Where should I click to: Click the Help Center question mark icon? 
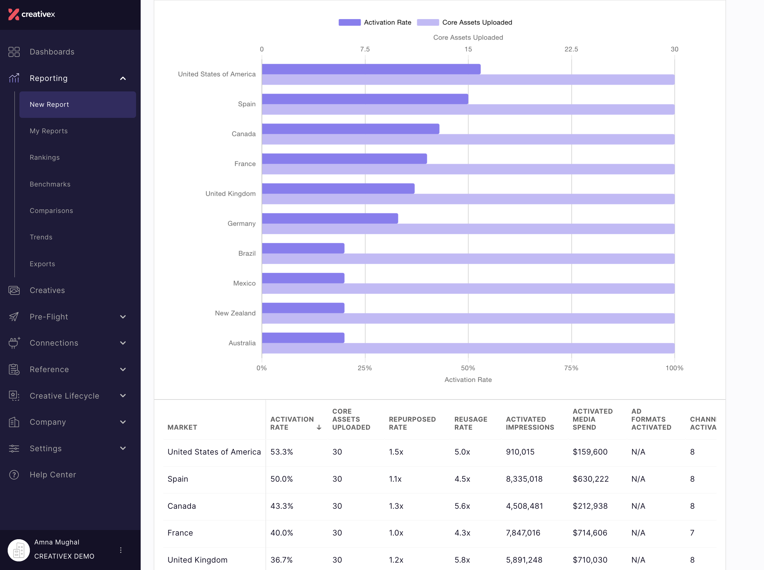(14, 475)
